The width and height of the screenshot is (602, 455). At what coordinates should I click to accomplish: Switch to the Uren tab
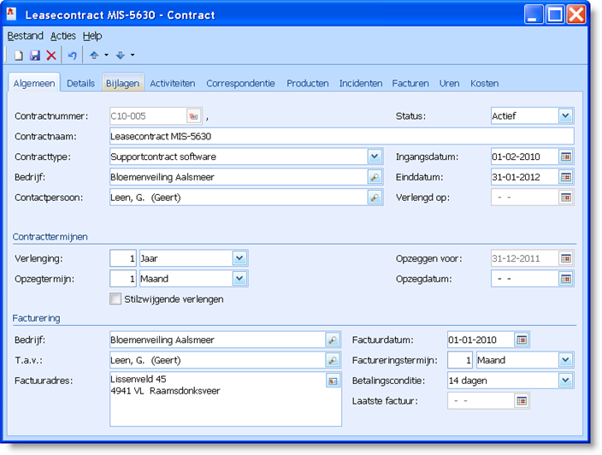pos(449,83)
